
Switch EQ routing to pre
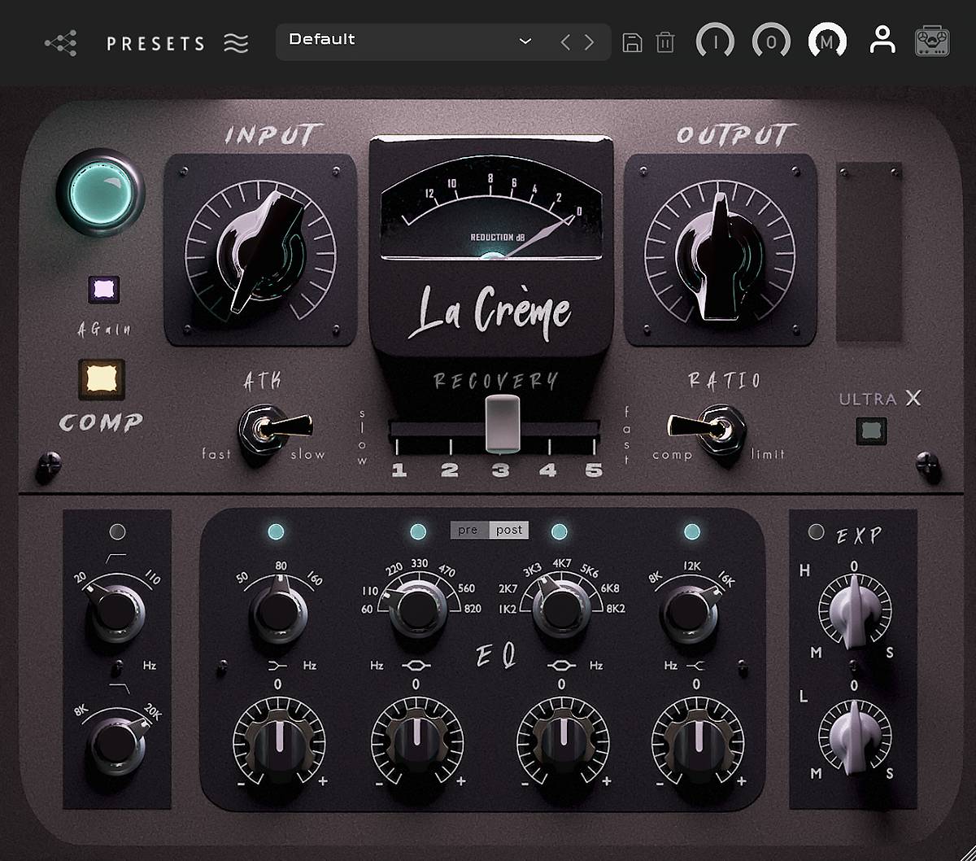468,531
